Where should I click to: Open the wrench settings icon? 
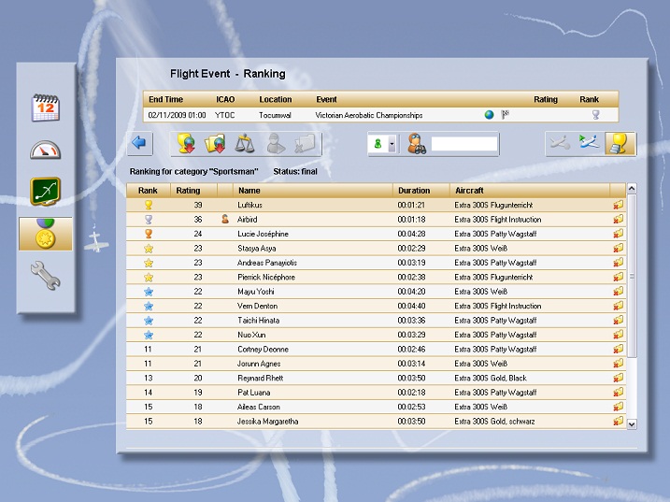click(x=46, y=276)
